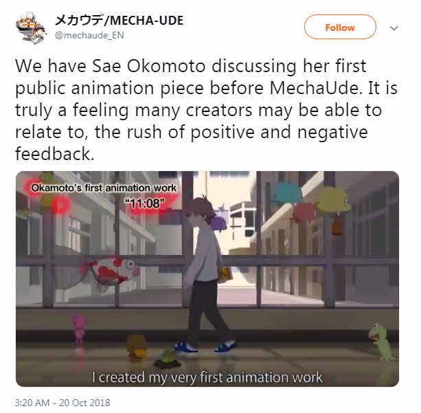Follow the MECHA-UDE account

pos(340,27)
